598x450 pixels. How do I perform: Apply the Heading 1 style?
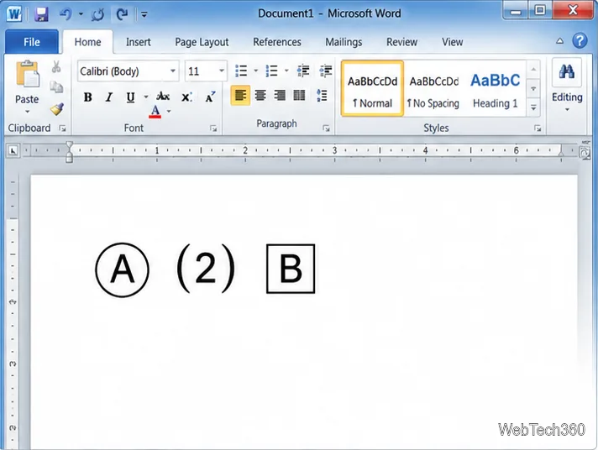[495, 88]
